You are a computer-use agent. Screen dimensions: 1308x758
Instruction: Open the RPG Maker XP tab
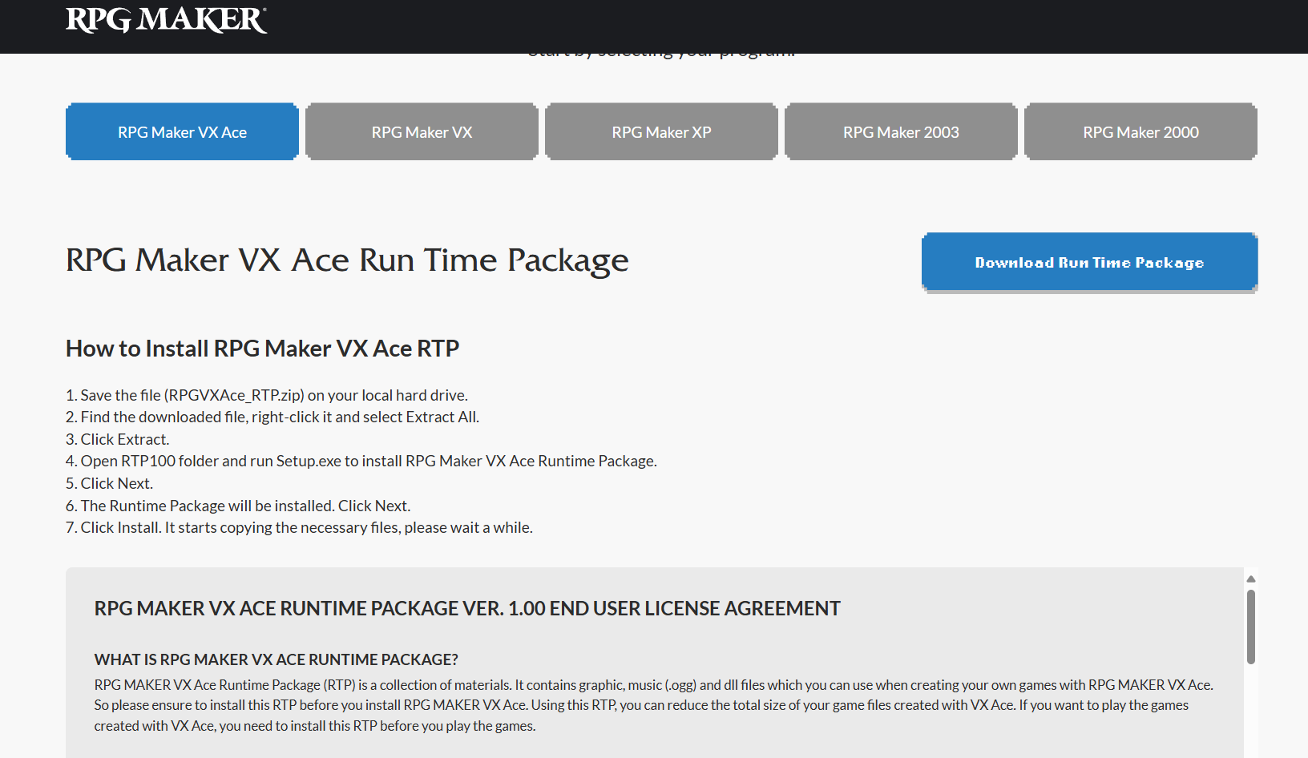(661, 132)
